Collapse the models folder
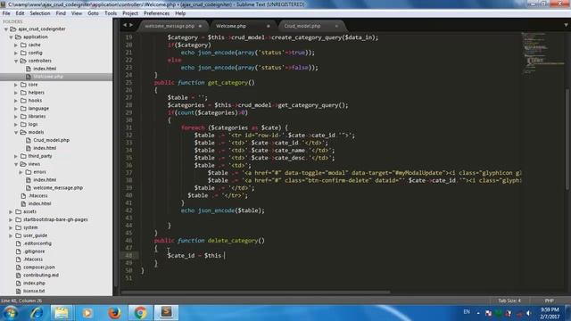The width and height of the screenshot is (571, 321). (16, 133)
